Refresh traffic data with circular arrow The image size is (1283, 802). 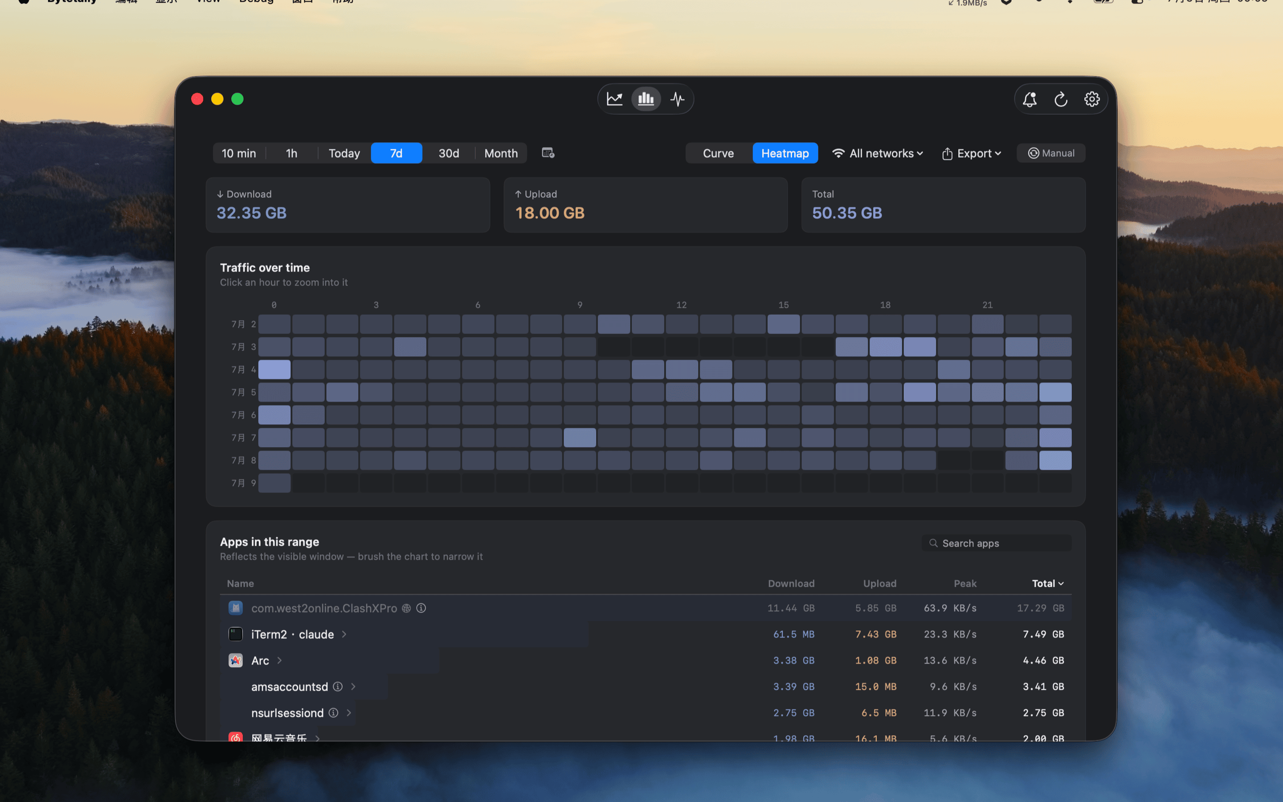pos(1061,99)
